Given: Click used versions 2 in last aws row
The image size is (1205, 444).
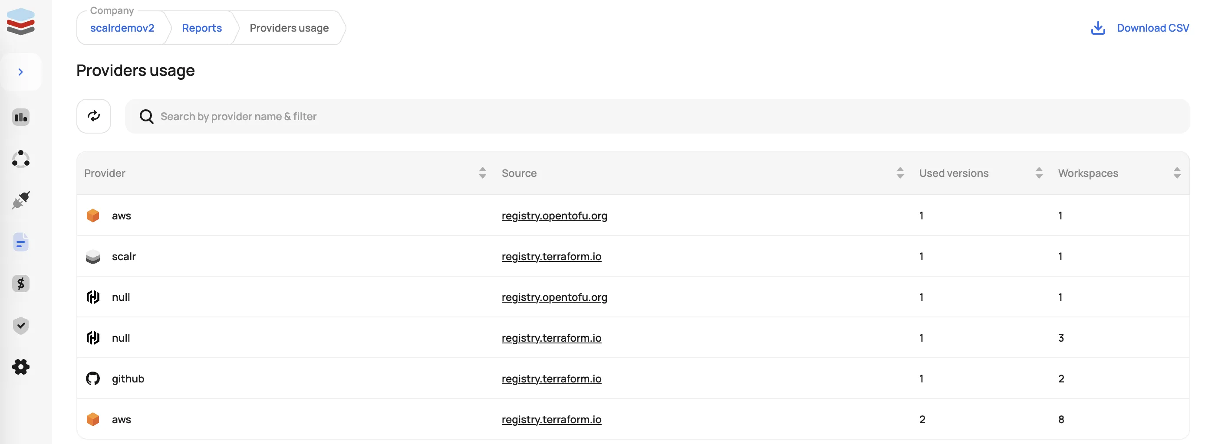Looking at the screenshot, I should (922, 420).
